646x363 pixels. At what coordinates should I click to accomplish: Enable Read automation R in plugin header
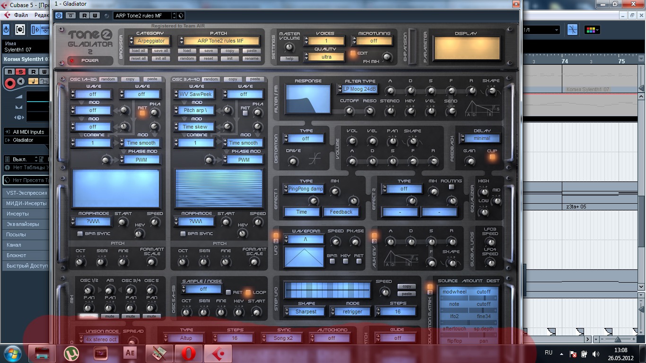pyautogui.click(x=85, y=16)
